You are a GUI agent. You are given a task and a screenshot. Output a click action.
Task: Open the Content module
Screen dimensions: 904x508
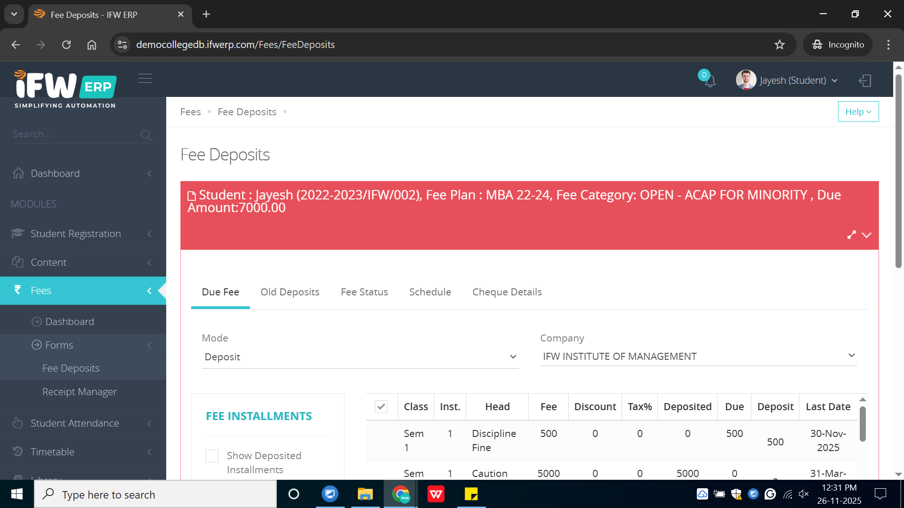pyautogui.click(x=83, y=262)
